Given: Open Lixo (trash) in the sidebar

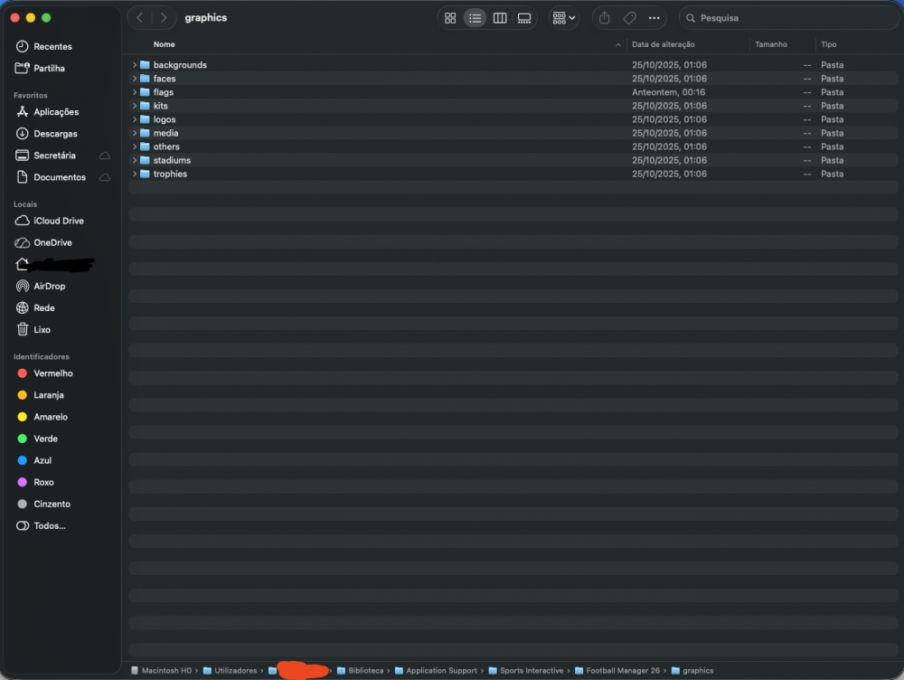Looking at the screenshot, I should point(33,330).
